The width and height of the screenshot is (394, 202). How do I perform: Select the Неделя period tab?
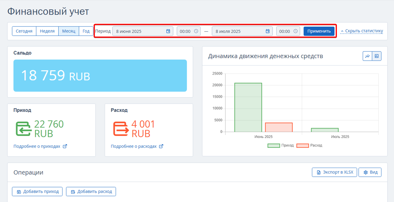[x=47, y=31]
